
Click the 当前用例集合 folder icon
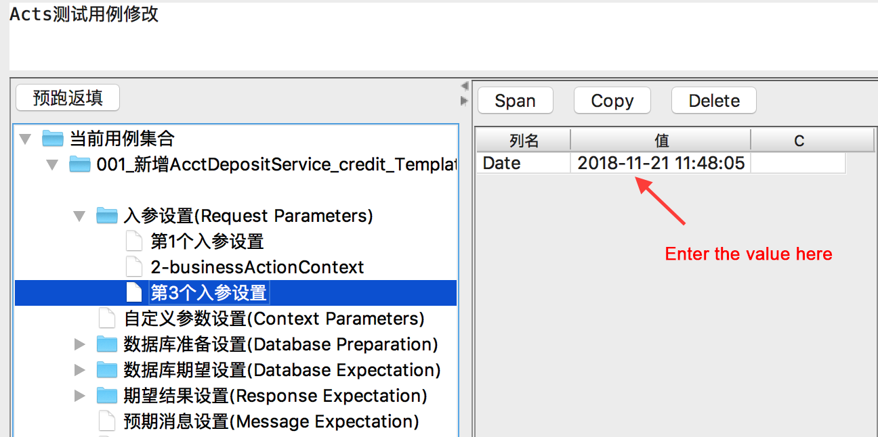pyautogui.click(x=52, y=139)
